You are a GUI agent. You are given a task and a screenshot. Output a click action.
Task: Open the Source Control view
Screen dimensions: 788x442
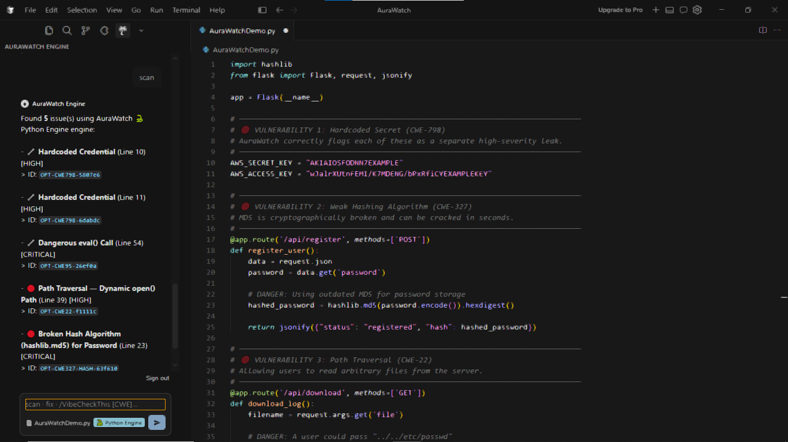coord(85,31)
